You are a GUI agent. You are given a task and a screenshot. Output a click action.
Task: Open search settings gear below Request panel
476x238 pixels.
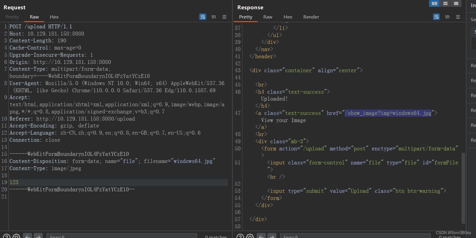16,236
